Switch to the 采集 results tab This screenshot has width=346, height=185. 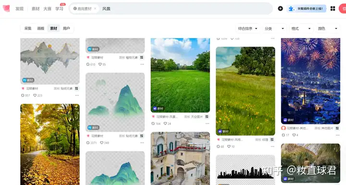click(x=28, y=28)
